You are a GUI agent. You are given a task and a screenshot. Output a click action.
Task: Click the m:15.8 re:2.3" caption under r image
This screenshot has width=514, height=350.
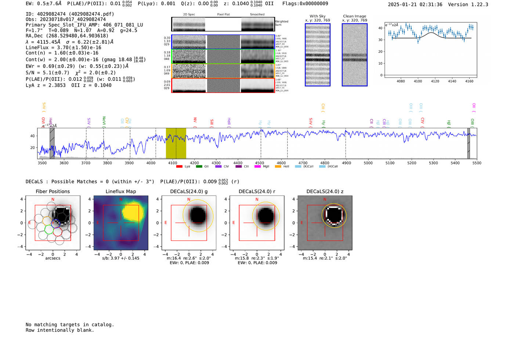(x=257, y=258)
